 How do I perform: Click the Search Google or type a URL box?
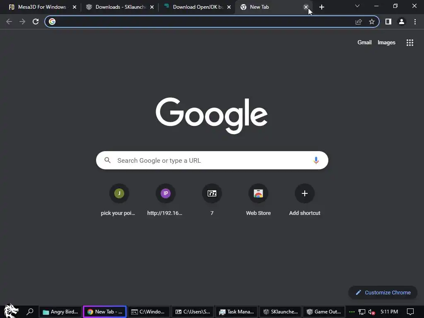tap(212, 160)
